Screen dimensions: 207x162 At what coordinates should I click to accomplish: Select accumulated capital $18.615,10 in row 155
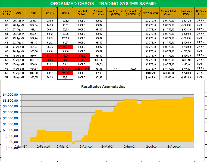pyautogui.click(x=168, y=73)
